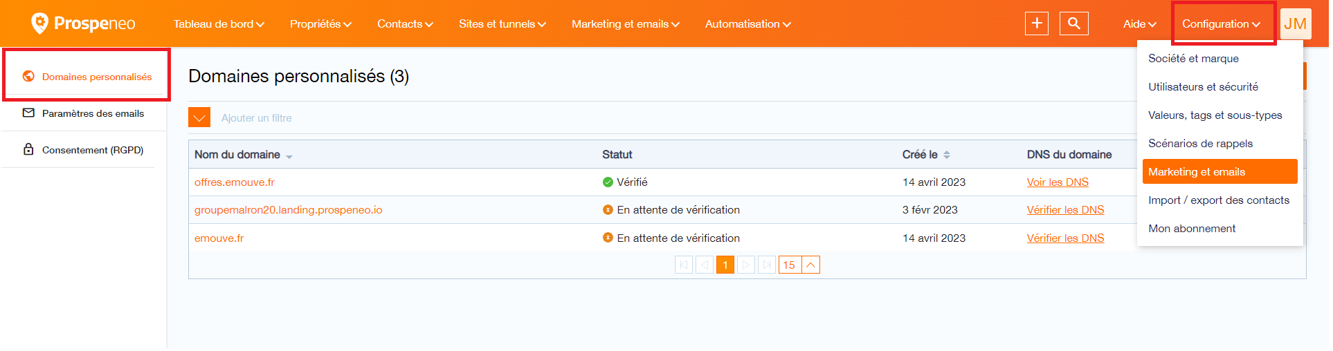Sort by Créé le column arrows
Screen dimensions: 1333x351
point(947,155)
